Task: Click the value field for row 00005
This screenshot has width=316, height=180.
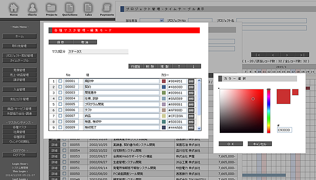Action: (x=122, y=104)
